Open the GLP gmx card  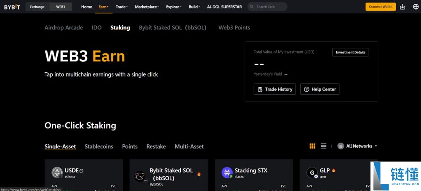pyautogui.click(x=338, y=175)
